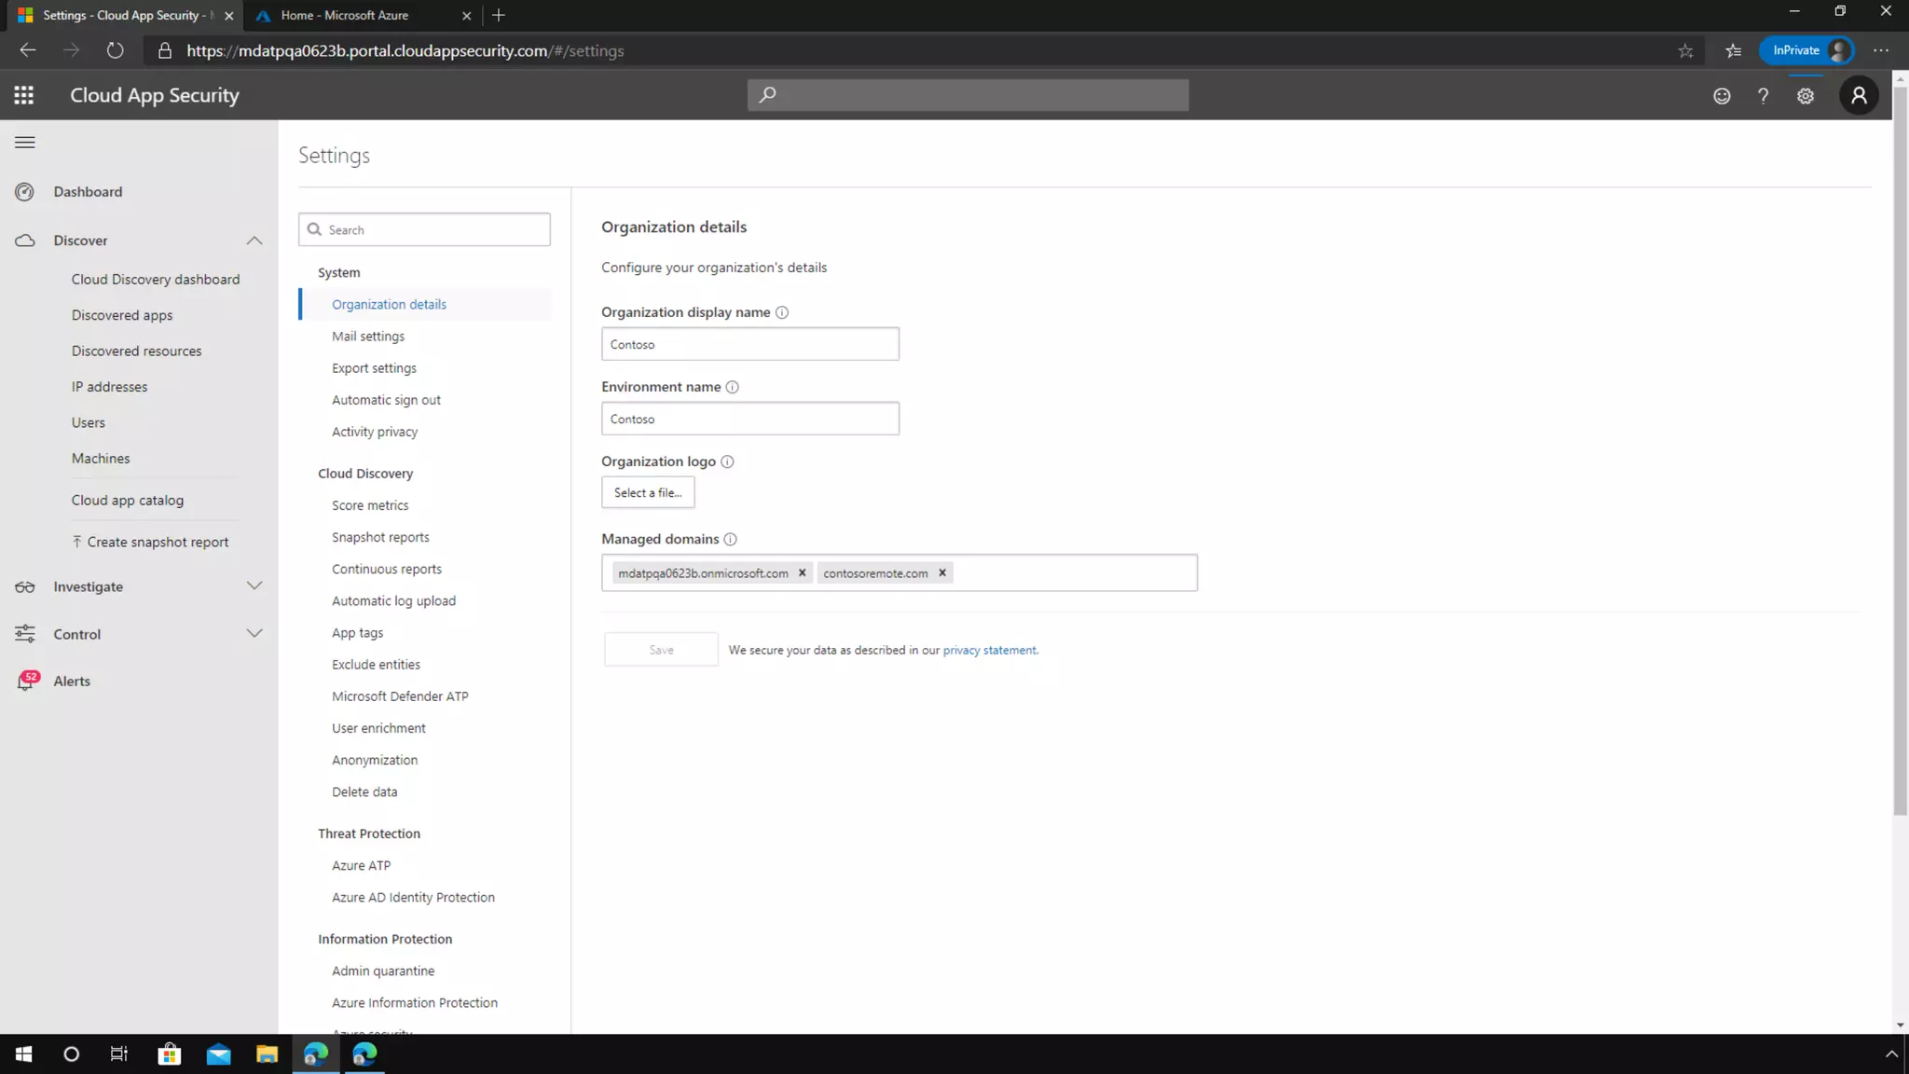Viewport: 1909px width, 1074px height.
Task: Click info icon beside Organization logo
Action: tap(728, 461)
